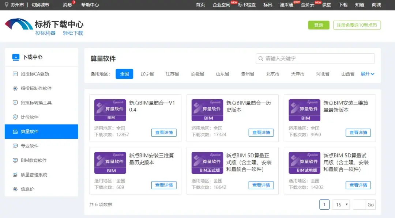Open 标书检查 in the top navigation
This screenshot has width=395, height=218.
point(247,5)
